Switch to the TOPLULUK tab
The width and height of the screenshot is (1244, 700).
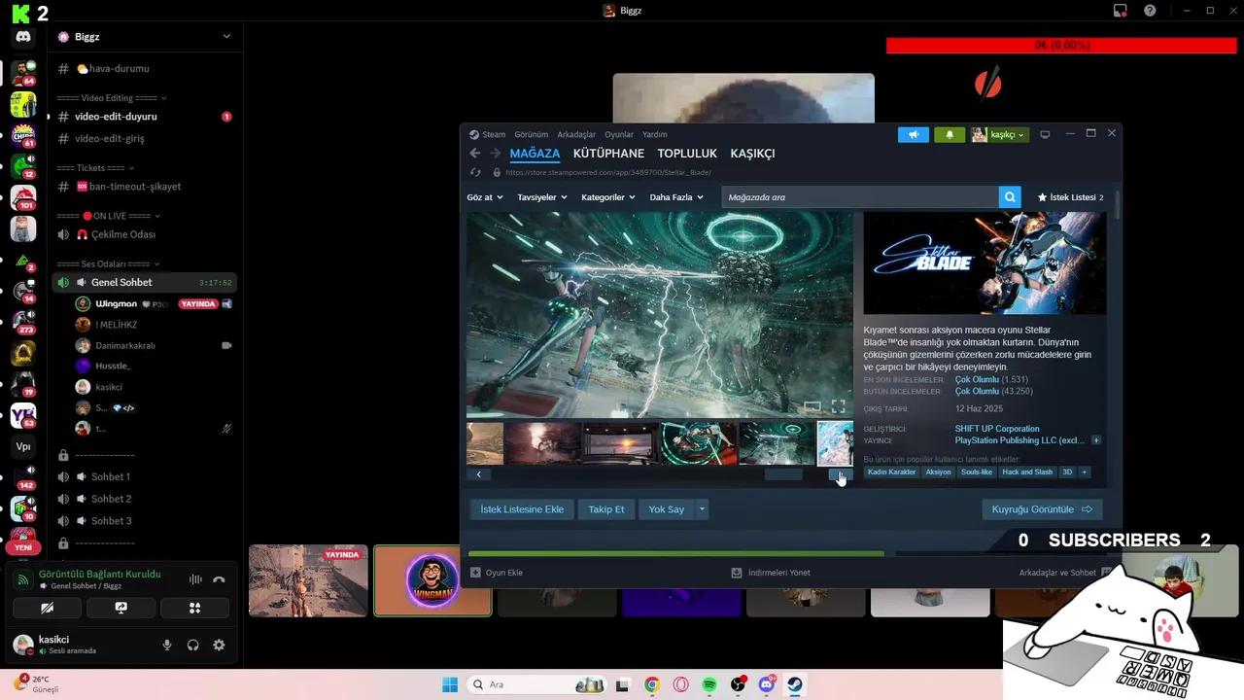(687, 154)
